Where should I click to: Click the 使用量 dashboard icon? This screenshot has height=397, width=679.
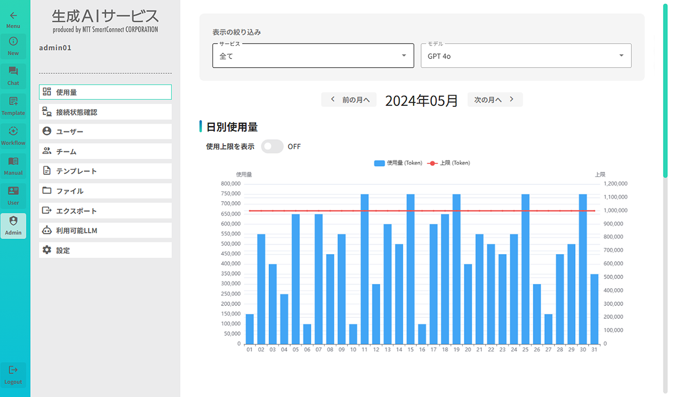click(47, 92)
